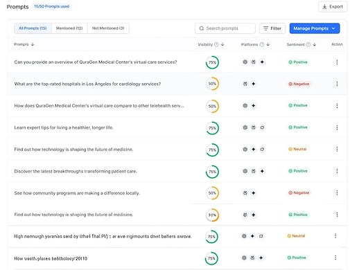This screenshot has width=350, height=270.
Task: Click the swirl platform icon in the 'High nennugh' row
Action: tap(261, 236)
